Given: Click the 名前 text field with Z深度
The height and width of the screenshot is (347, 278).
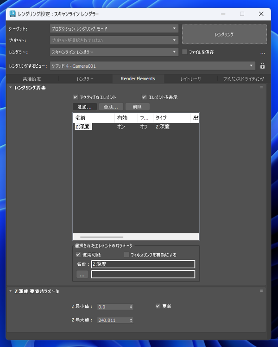Looking at the screenshot, I should (143, 264).
